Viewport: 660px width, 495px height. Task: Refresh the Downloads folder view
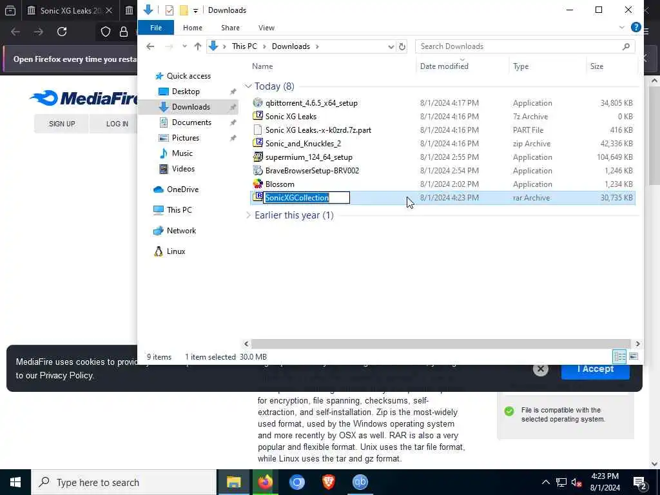tap(402, 46)
